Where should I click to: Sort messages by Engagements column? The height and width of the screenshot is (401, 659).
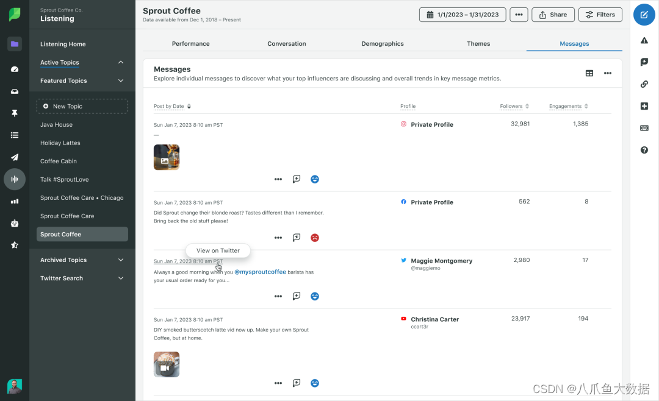(569, 106)
